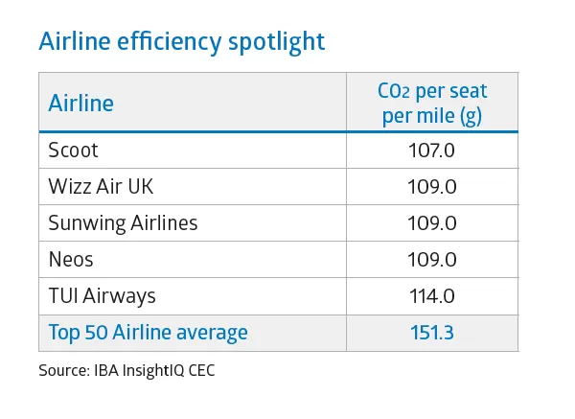Click the 151.3 average value
Viewport: 575px width, 419px height.
431,333
